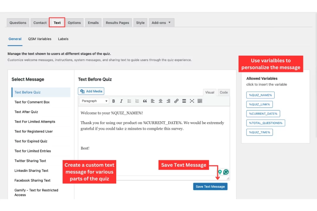317x211 pixels.
Task: Insert a hyperlink in the text
Action: click(176, 101)
